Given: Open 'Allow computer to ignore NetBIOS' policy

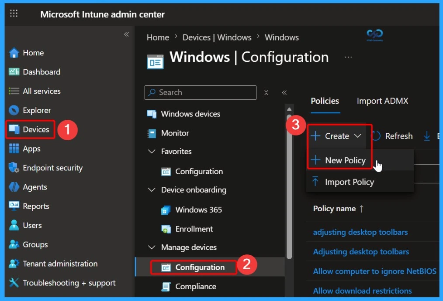Looking at the screenshot, I should (375, 271).
